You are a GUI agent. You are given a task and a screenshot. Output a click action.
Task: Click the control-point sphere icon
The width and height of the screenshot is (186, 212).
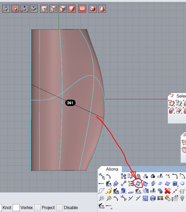[93, 9]
